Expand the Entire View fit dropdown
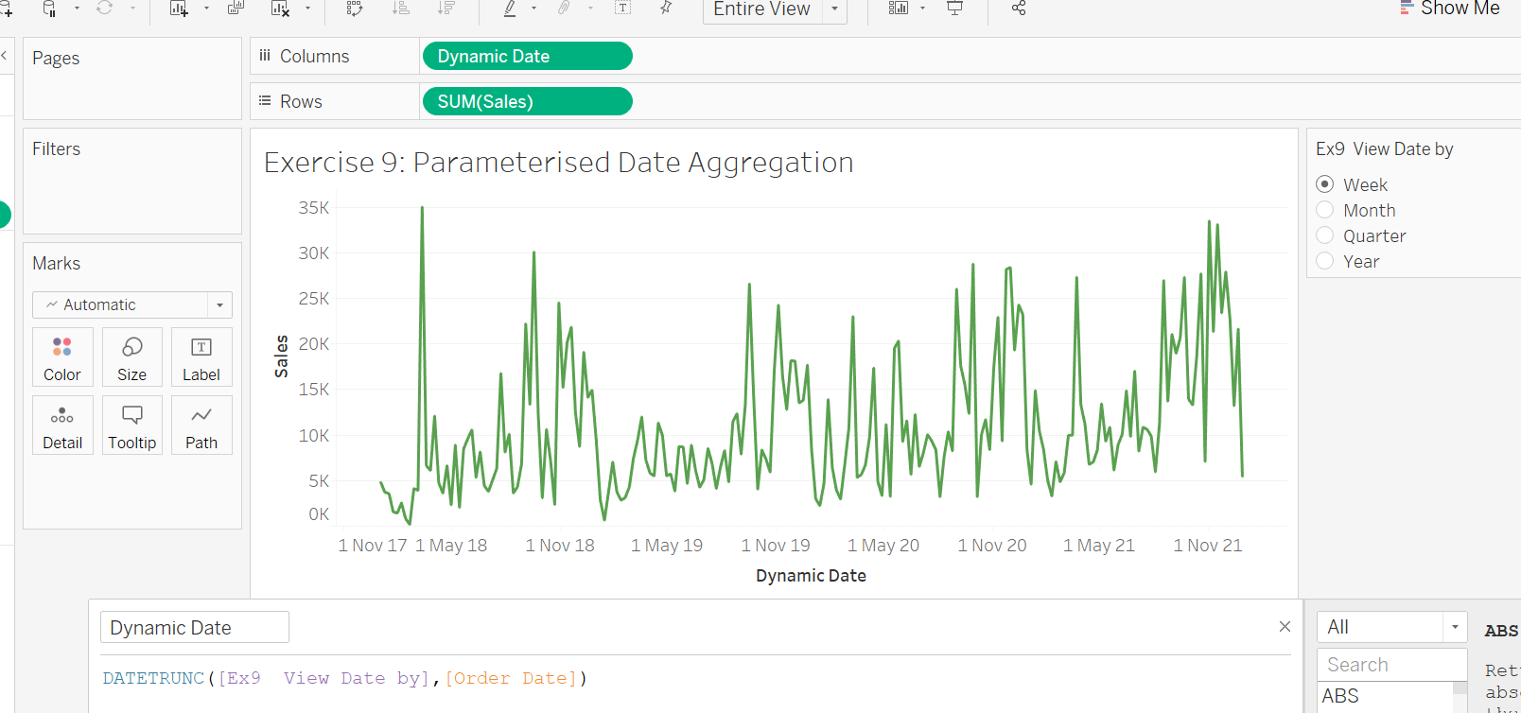The image size is (1521, 713). (834, 9)
